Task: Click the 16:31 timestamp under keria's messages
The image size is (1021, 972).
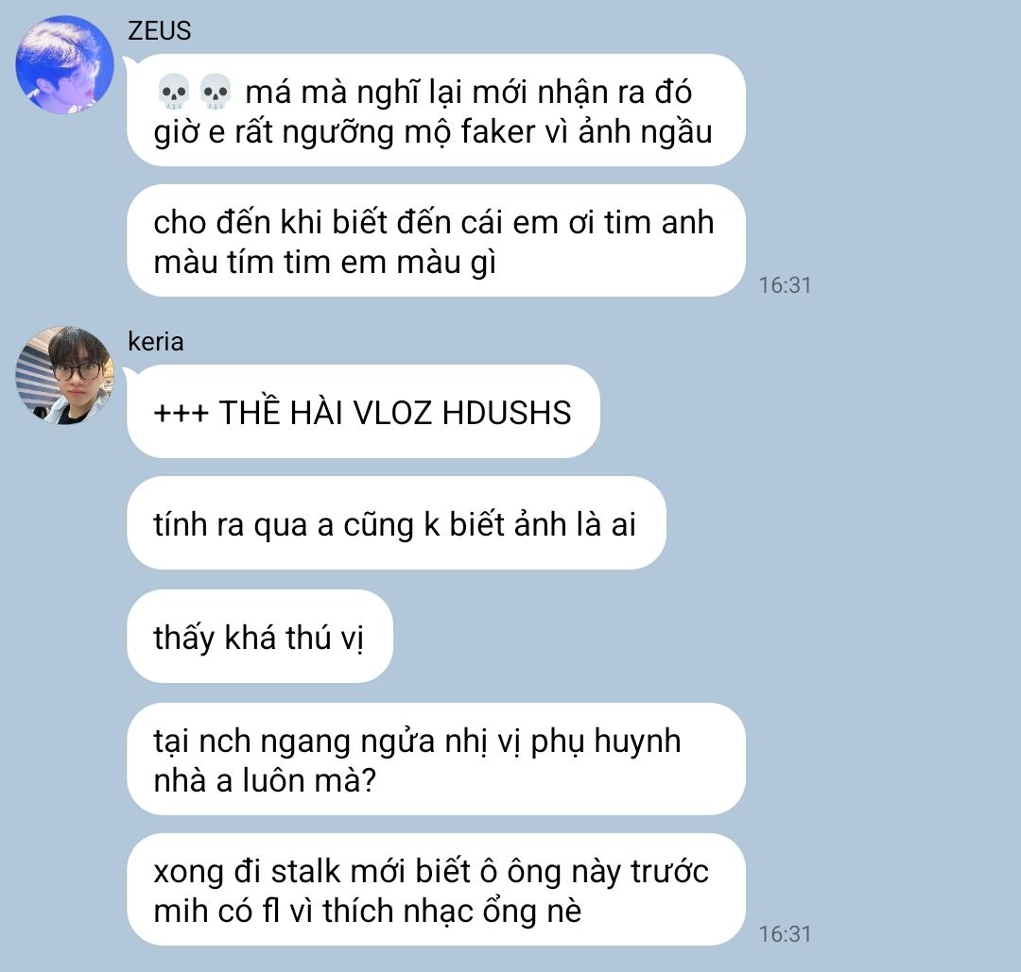Action: (x=785, y=933)
